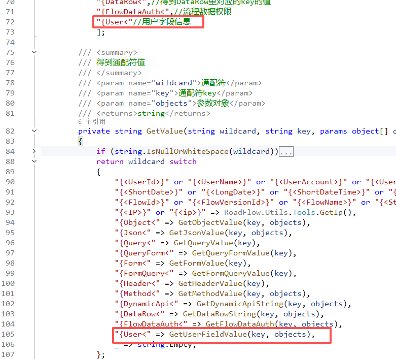Image resolution: width=396 pixels, height=359 pixels.
Task: Expand the folded if block at line 84
Action: tap(34, 151)
